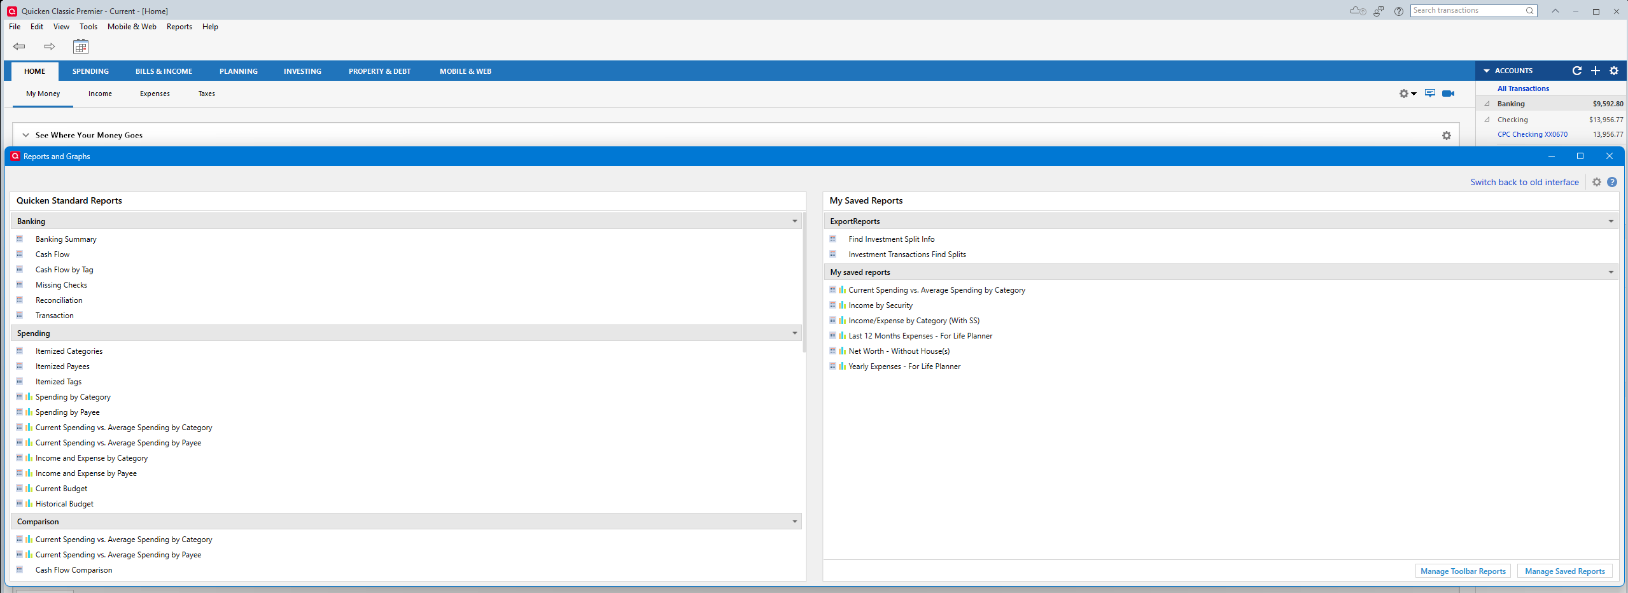Image resolution: width=1628 pixels, height=593 pixels.
Task: Open the Expenses sub-tab
Action: pyautogui.click(x=155, y=94)
